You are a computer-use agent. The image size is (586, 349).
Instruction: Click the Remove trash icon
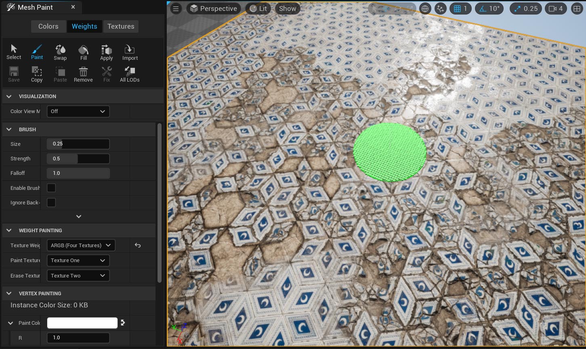point(83,74)
